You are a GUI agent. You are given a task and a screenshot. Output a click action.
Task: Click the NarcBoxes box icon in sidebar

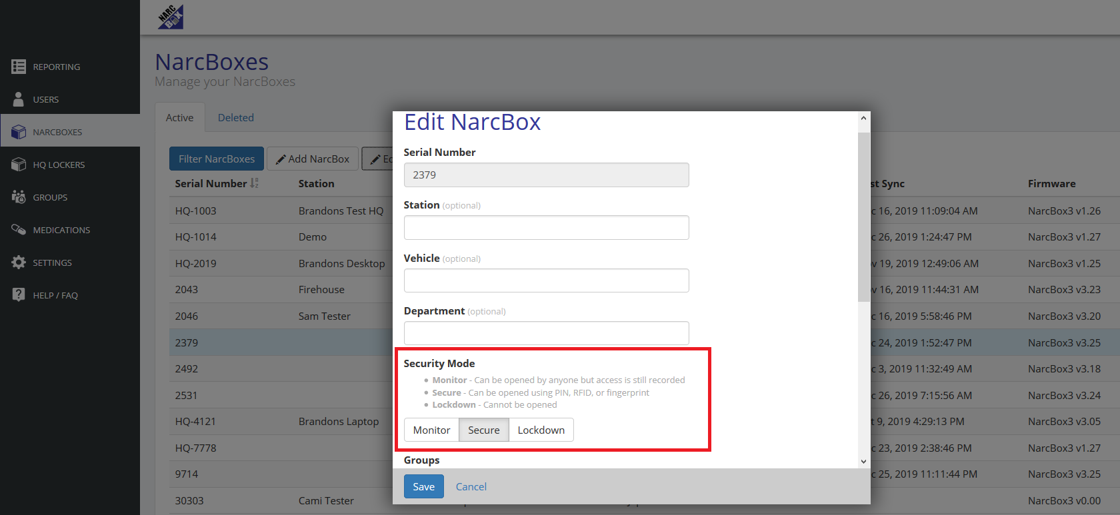pyautogui.click(x=19, y=132)
